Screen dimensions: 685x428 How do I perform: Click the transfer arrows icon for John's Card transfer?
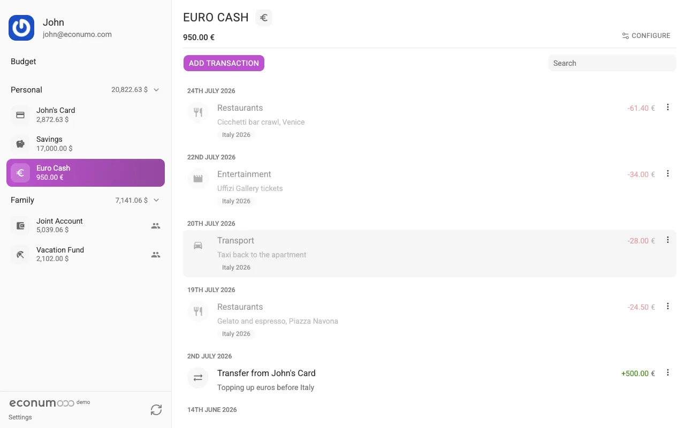point(198,378)
